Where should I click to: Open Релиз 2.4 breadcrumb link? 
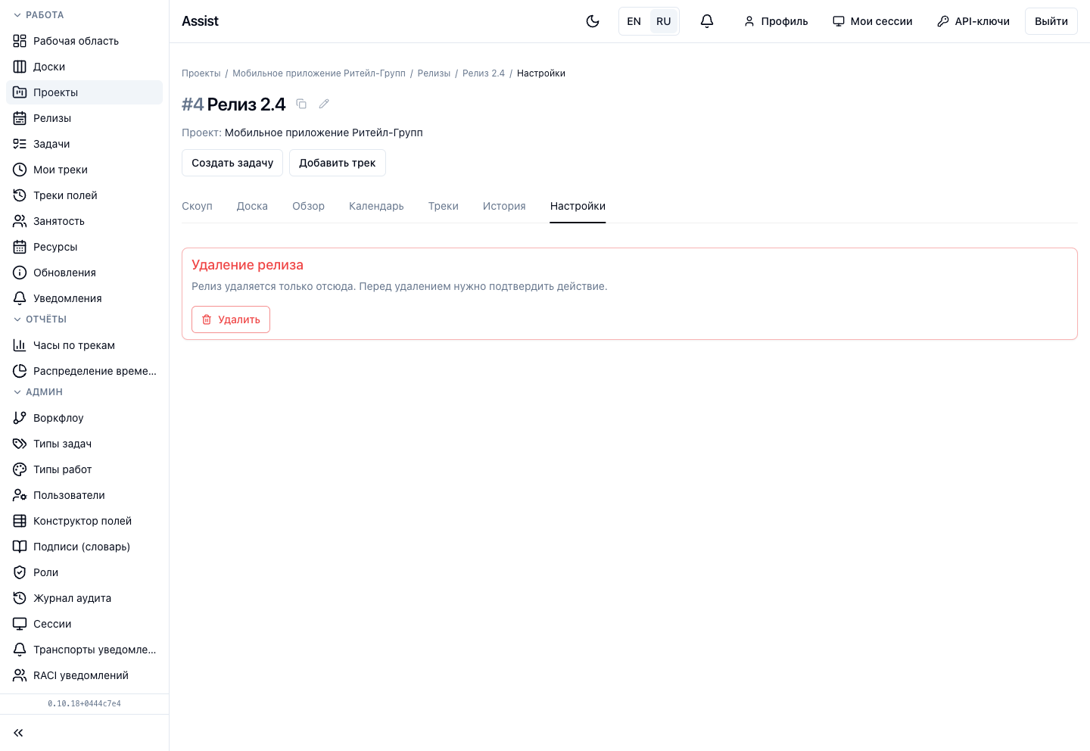(484, 73)
